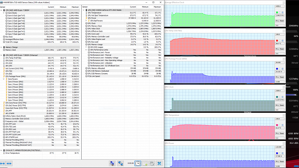299x168 pixels.
Task: Expand the GPU Rail Powers group
Action: tap(87, 20)
